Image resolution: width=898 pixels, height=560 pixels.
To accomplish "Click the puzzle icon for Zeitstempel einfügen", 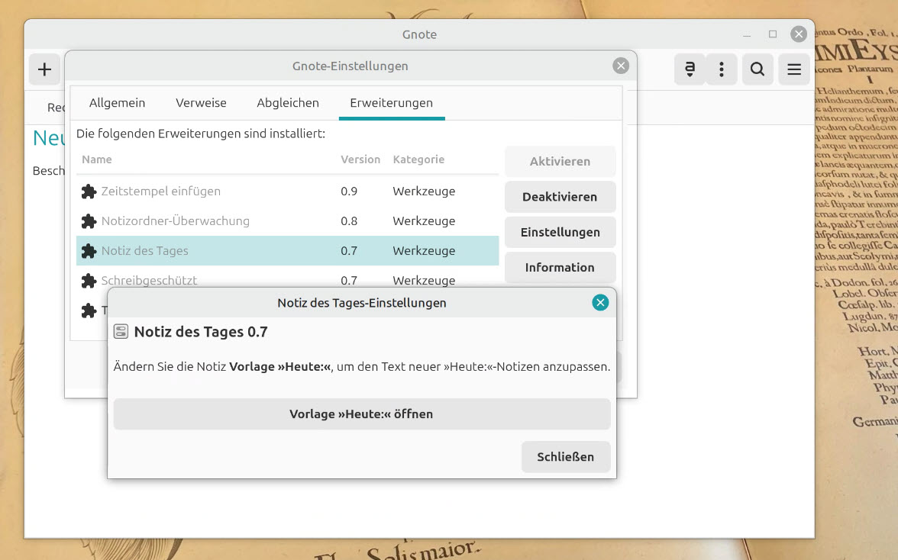I will pos(89,191).
